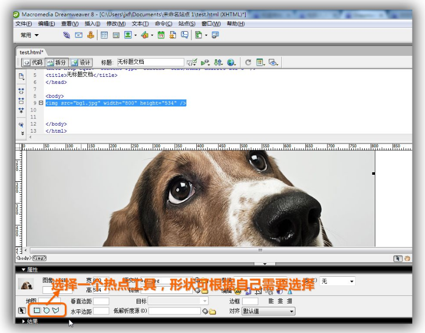Open the File Management icon menu

pos(219,63)
